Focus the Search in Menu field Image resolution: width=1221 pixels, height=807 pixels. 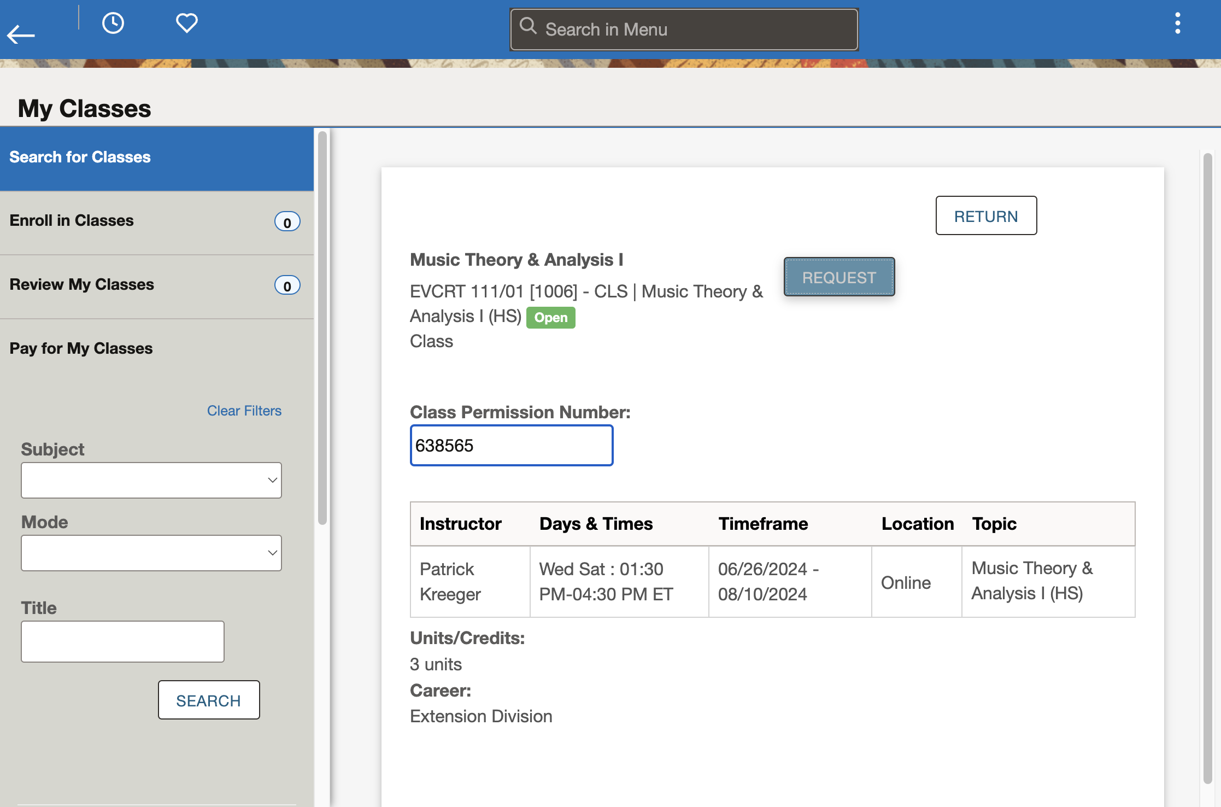(684, 30)
